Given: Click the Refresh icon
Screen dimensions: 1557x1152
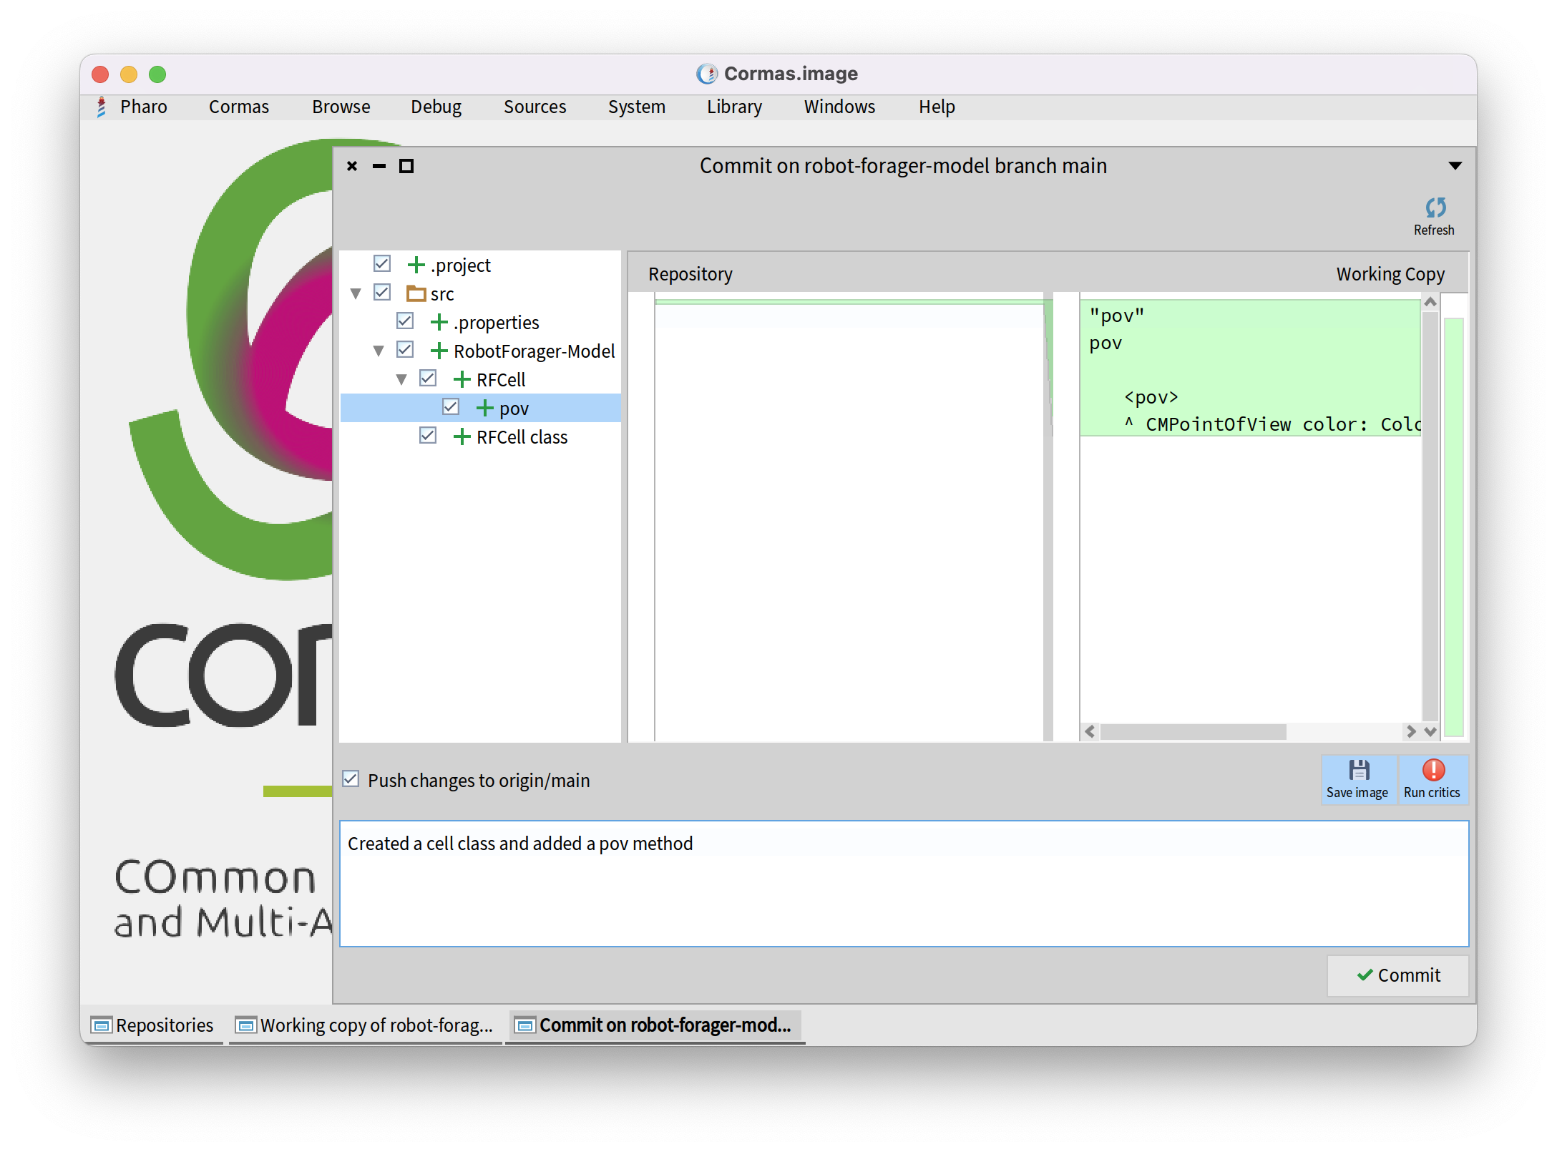Looking at the screenshot, I should coord(1435,208).
